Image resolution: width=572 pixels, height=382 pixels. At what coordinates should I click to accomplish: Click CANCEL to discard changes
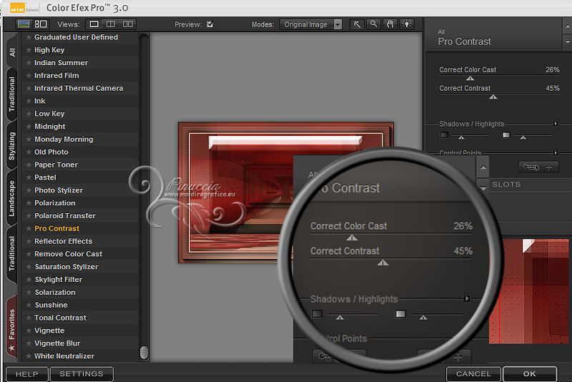click(473, 374)
